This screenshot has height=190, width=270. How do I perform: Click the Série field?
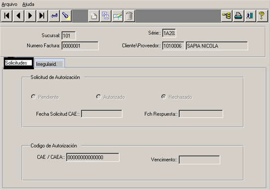(x=169, y=33)
